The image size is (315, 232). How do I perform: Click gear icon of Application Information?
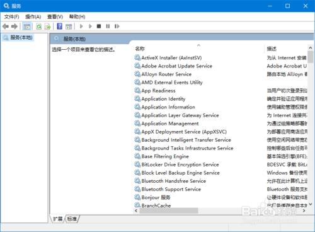coord(137,107)
